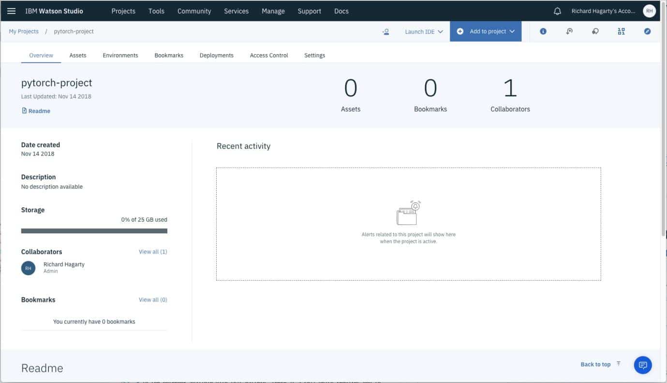Open the project information icon
This screenshot has width=667, height=383.
tap(543, 31)
